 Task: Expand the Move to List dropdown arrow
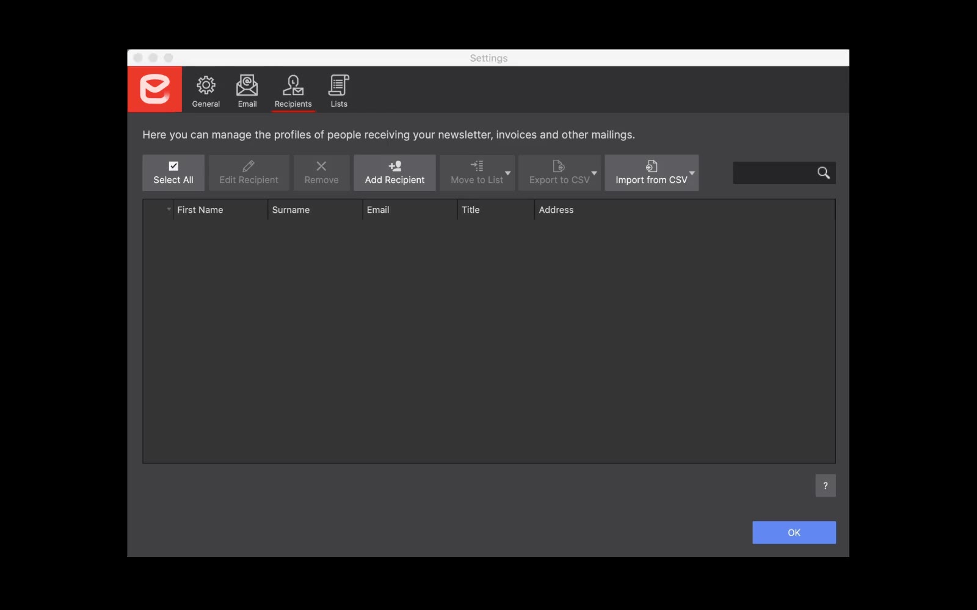click(509, 174)
